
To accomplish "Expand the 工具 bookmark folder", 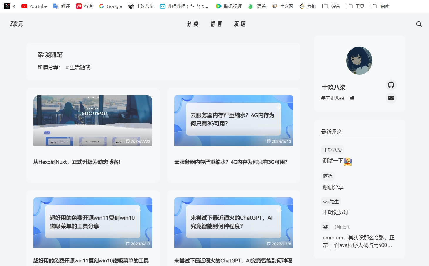I will click(355, 6).
